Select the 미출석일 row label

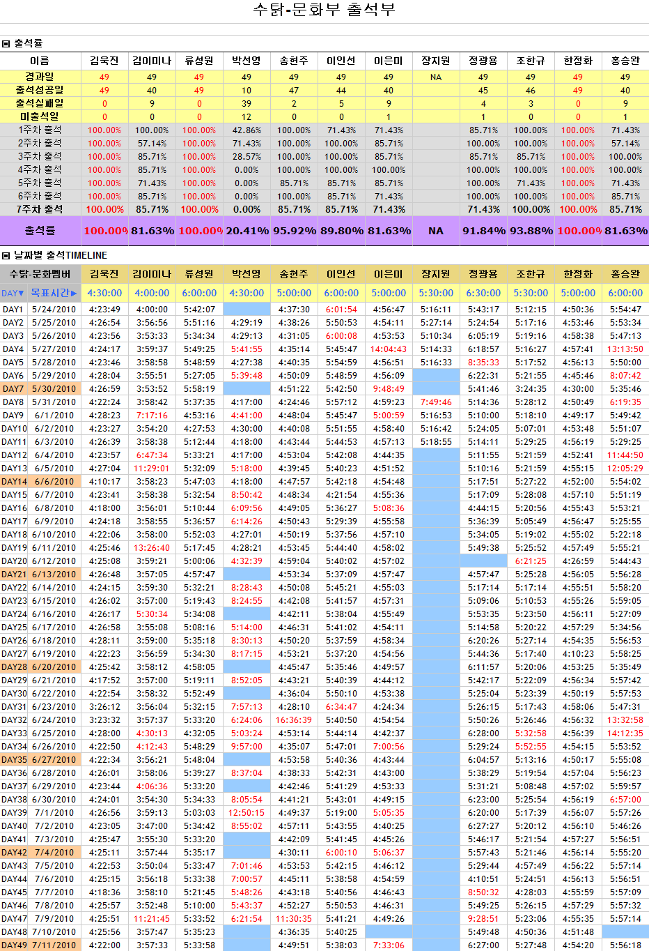(x=40, y=116)
